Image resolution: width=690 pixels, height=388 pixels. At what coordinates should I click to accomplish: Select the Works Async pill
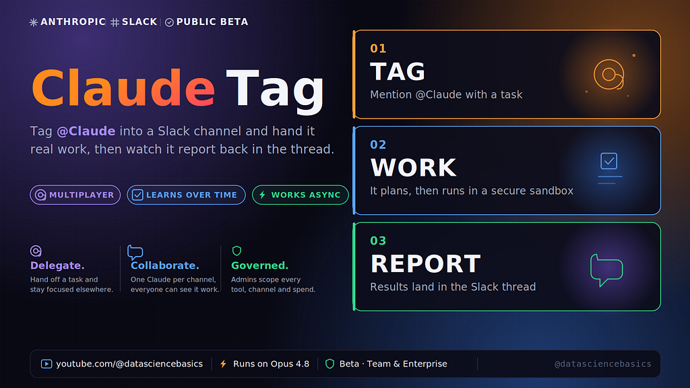tap(300, 195)
